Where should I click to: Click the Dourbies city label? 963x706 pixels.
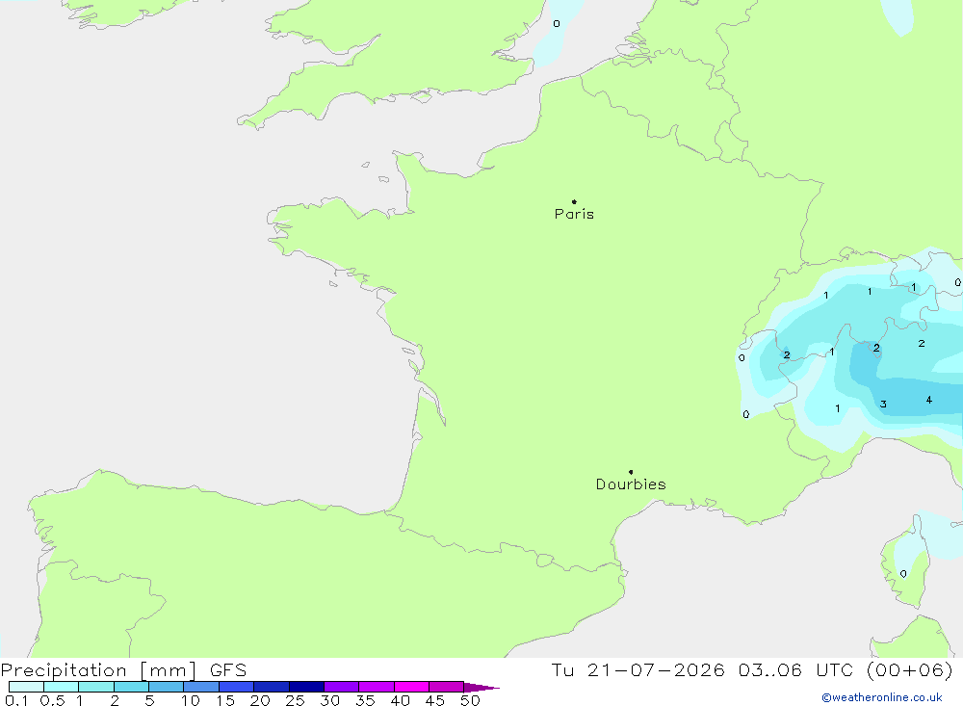point(631,484)
